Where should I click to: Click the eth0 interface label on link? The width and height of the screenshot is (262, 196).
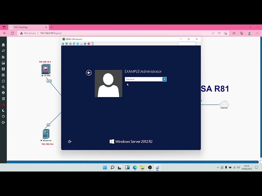[49, 81]
